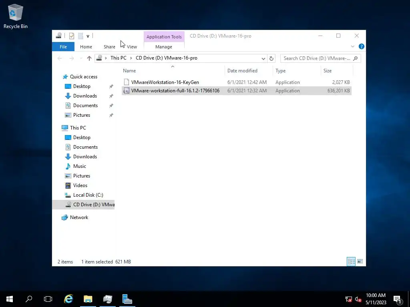Sort by the Date modified column header
410x307 pixels.
click(x=242, y=71)
